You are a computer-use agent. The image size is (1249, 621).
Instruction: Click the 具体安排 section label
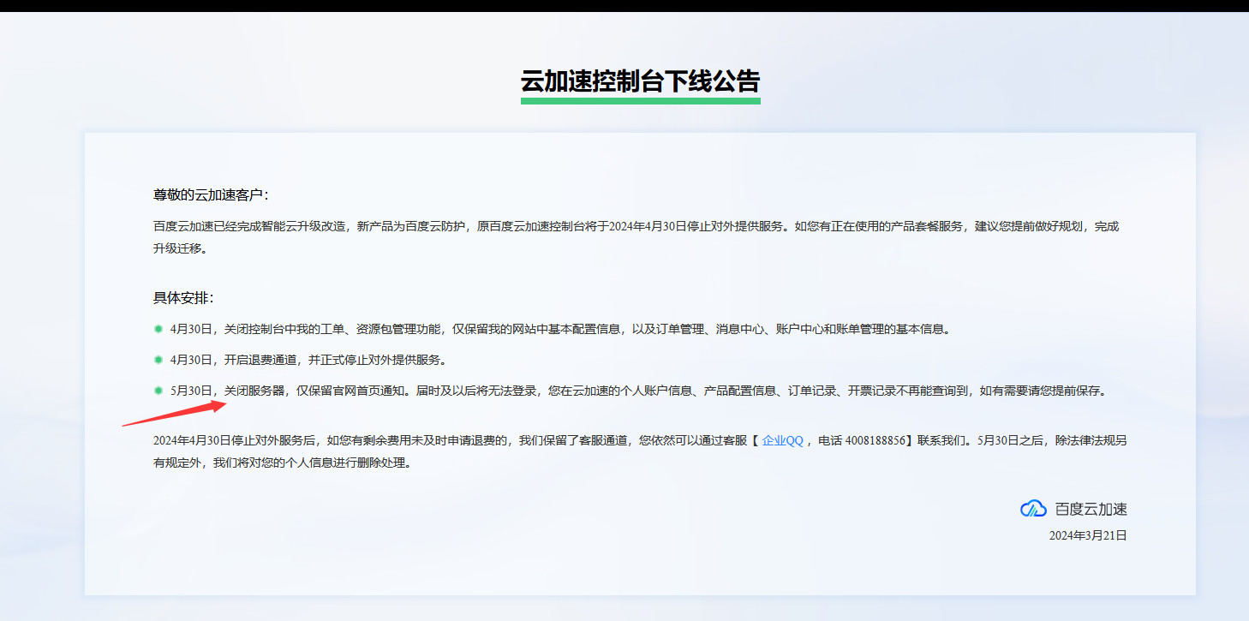click(x=183, y=298)
